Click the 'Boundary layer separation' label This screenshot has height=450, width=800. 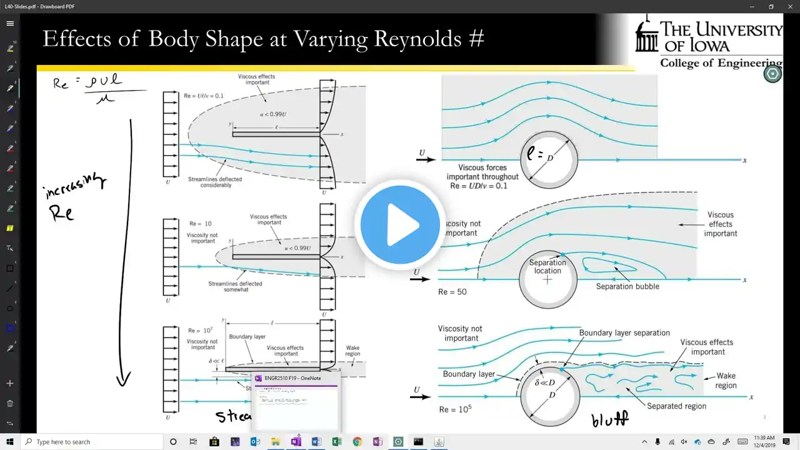point(624,333)
